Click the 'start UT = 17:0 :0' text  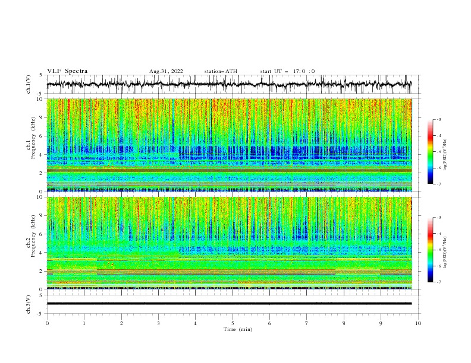[287, 71]
